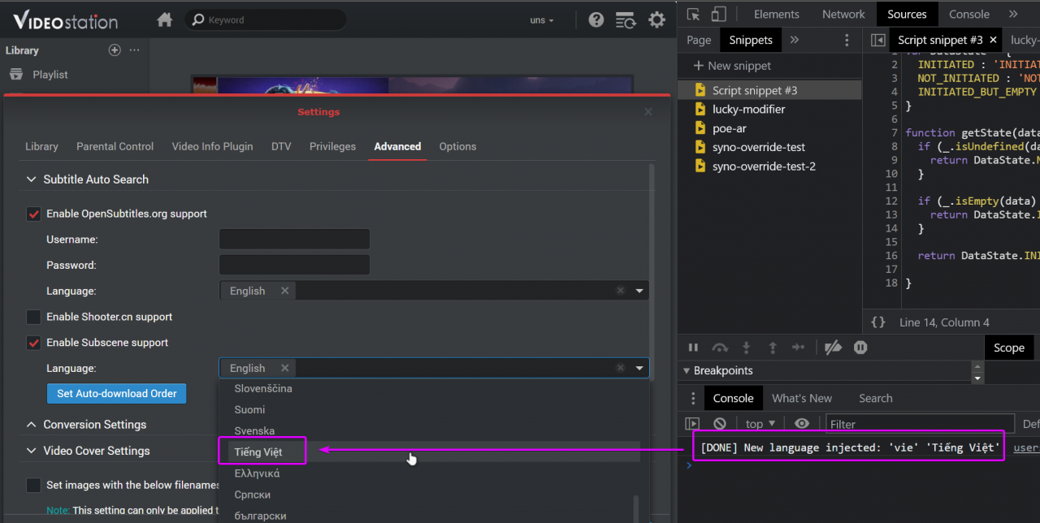Open the Network tab in DevTools
The width and height of the screenshot is (1040, 523).
point(843,15)
